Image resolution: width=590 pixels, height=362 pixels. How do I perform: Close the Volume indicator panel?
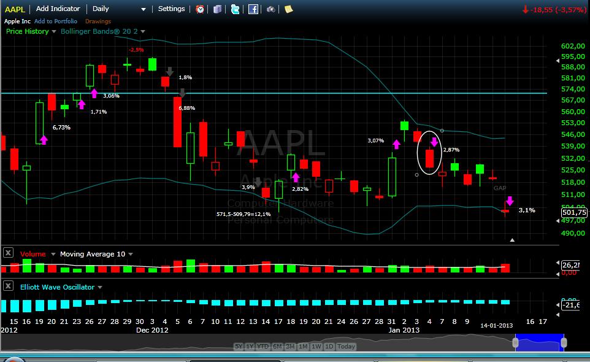tap(8, 253)
